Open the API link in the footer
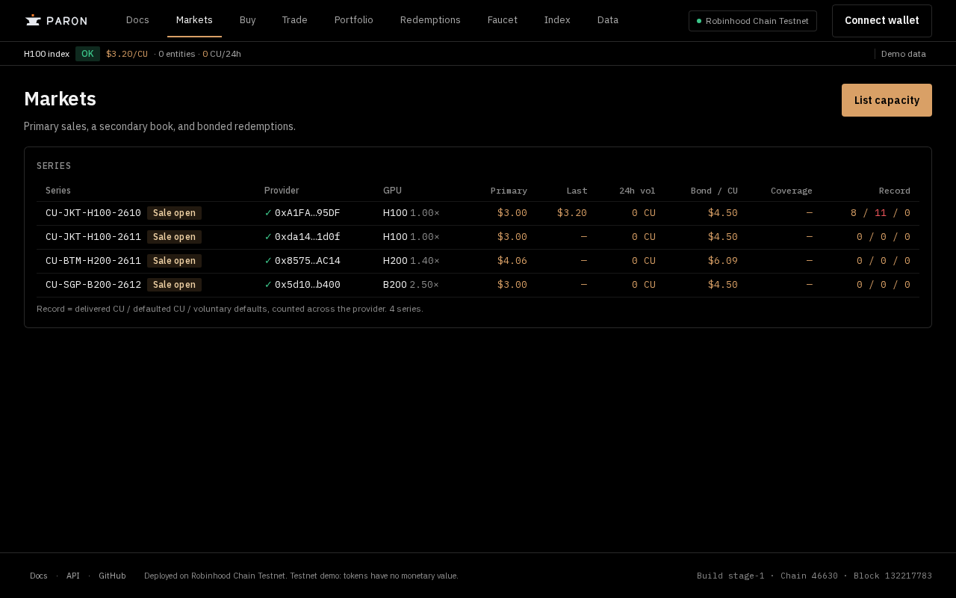 pos(73,576)
